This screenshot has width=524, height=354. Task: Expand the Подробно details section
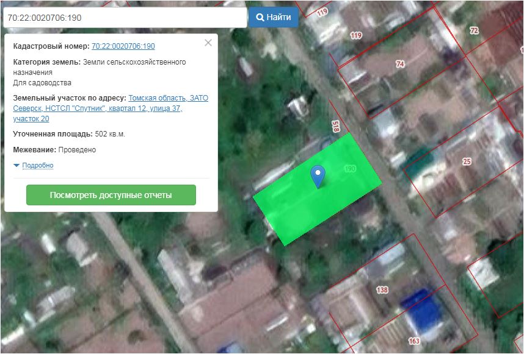pos(37,166)
